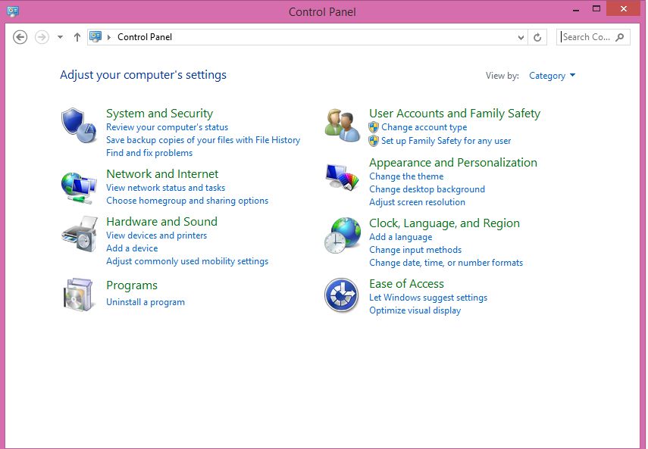This screenshot has width=648, height=449.
Task: Click Find and fix problems
Action: click(x=149, y=153)
